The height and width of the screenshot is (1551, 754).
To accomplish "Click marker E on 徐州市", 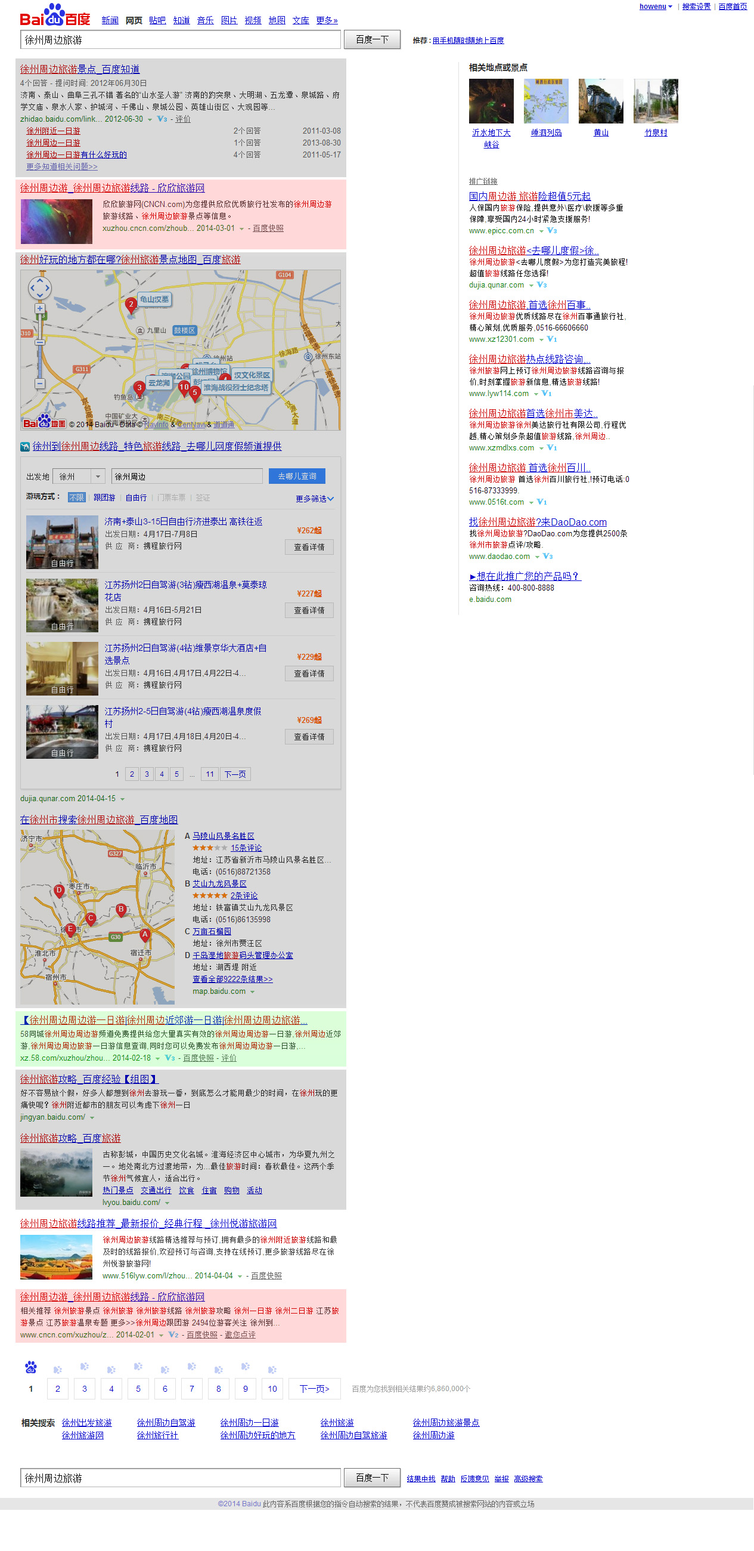I will click(x=70, y=930).
